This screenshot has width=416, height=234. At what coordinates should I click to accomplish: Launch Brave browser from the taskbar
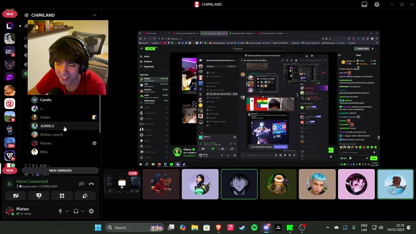pyautogui.click(x=219, y=227)
